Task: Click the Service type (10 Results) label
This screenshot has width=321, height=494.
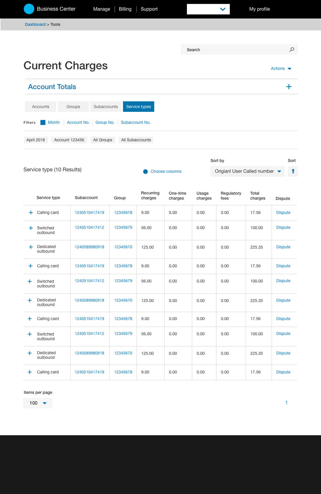Action: pyautogui.click(x=53, y=170)
